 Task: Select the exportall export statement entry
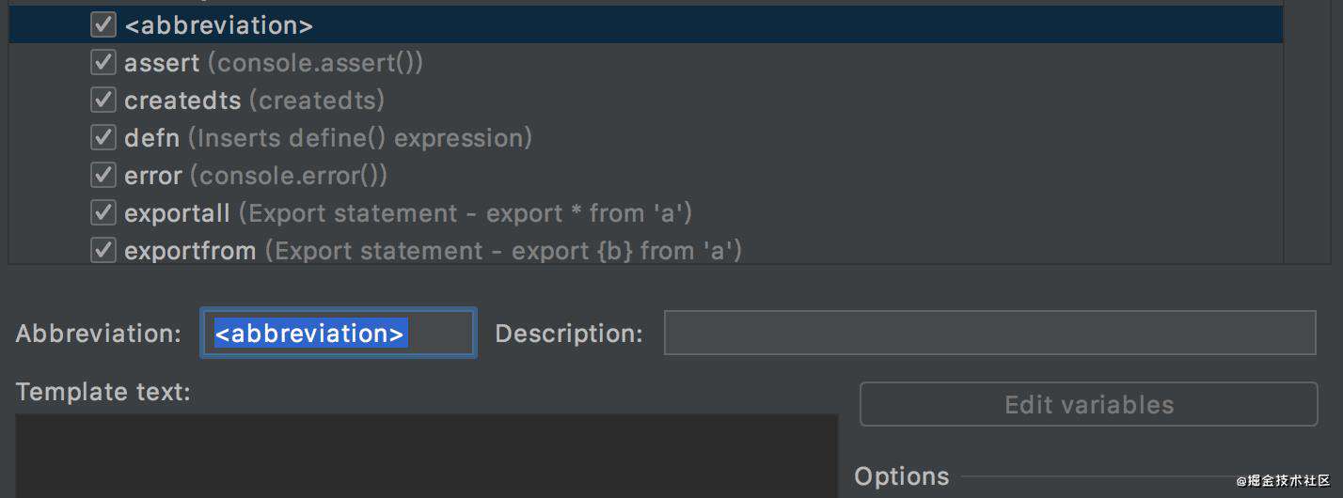point(646,213)
